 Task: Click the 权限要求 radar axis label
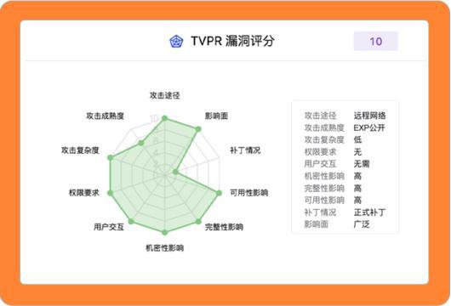(84, 192)
